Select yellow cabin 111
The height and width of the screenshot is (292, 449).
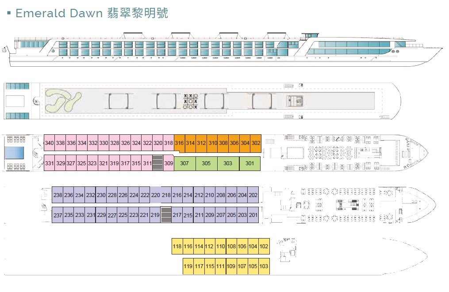click(x=220, y=266)
